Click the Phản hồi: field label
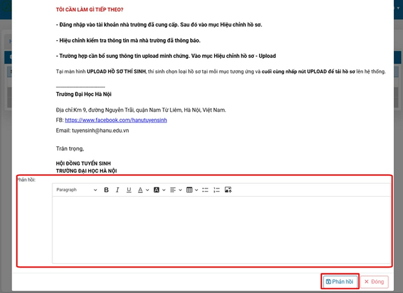This screenshot has height=293, width=403. point(26,180)
